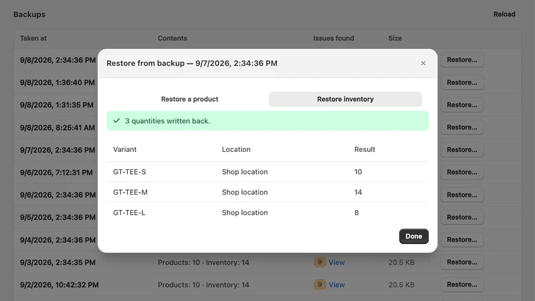Click the 3 quantities written back message

point(168,121)
